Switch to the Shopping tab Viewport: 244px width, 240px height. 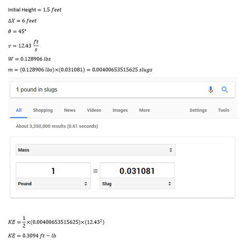pos(43,110)
